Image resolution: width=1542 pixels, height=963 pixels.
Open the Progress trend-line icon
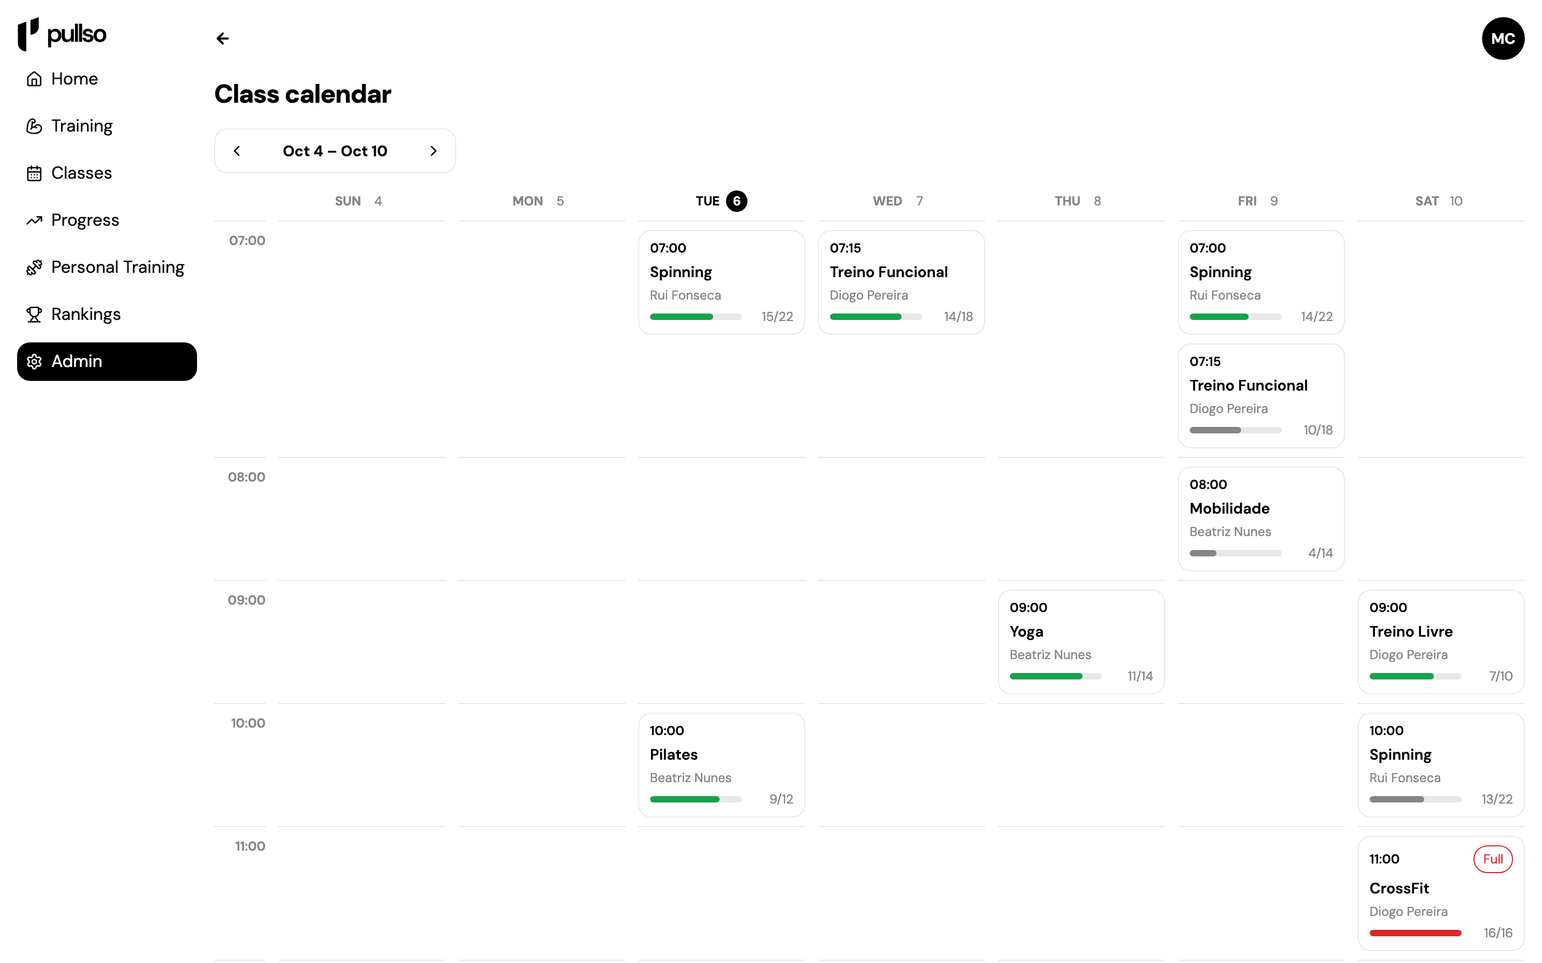coord(34,220)
